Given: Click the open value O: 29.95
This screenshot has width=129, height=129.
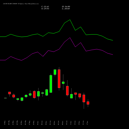Looking at the screenshot, I should pyautogui.click(x=45, y=9).
